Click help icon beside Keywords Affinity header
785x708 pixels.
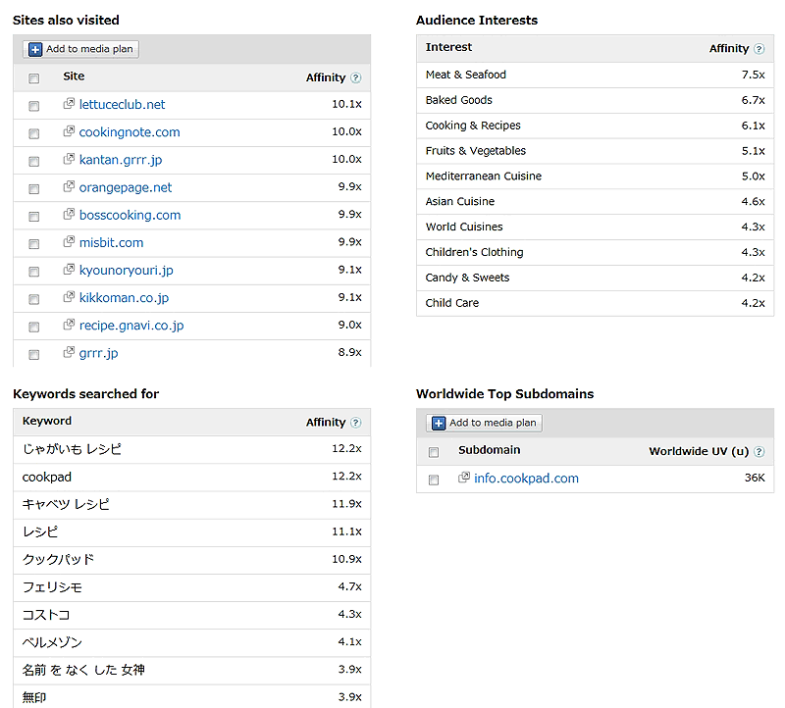coord(355,423)
